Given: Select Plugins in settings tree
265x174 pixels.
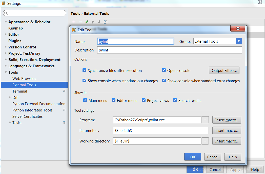Looking at the screenshot, I should click(x=15, y=41).
